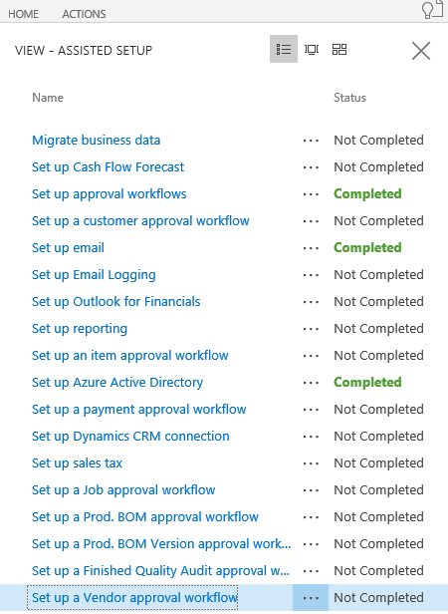Open Set up a Job approval workflow
Viewport: 448px width, 614px height.
(123, 490)
